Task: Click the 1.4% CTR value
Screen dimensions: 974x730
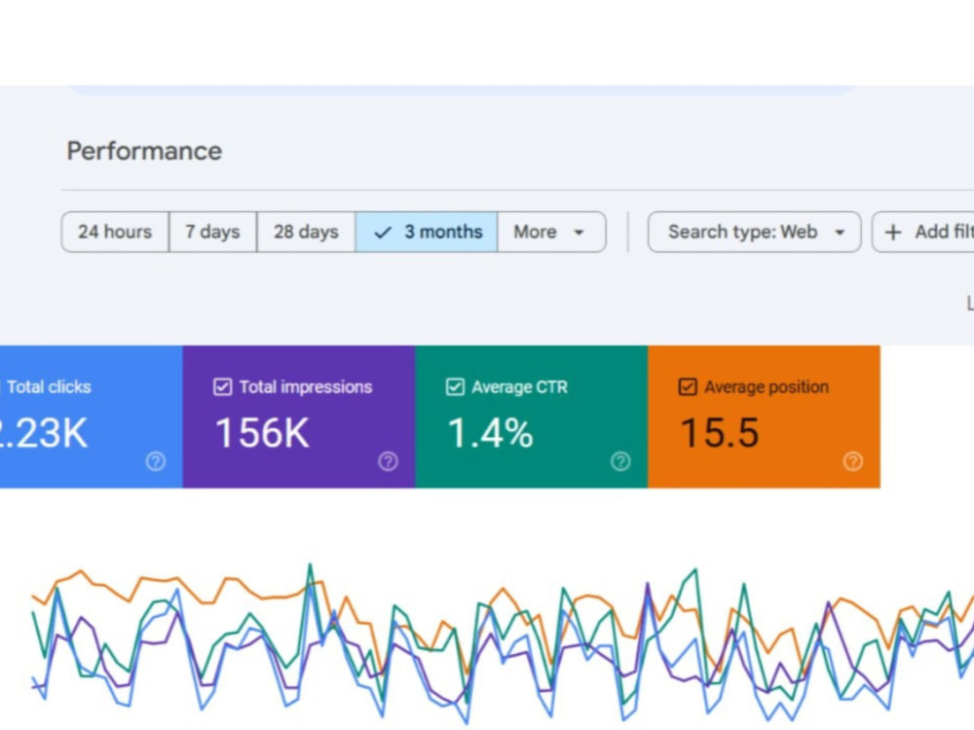Action: coord(490,433)
